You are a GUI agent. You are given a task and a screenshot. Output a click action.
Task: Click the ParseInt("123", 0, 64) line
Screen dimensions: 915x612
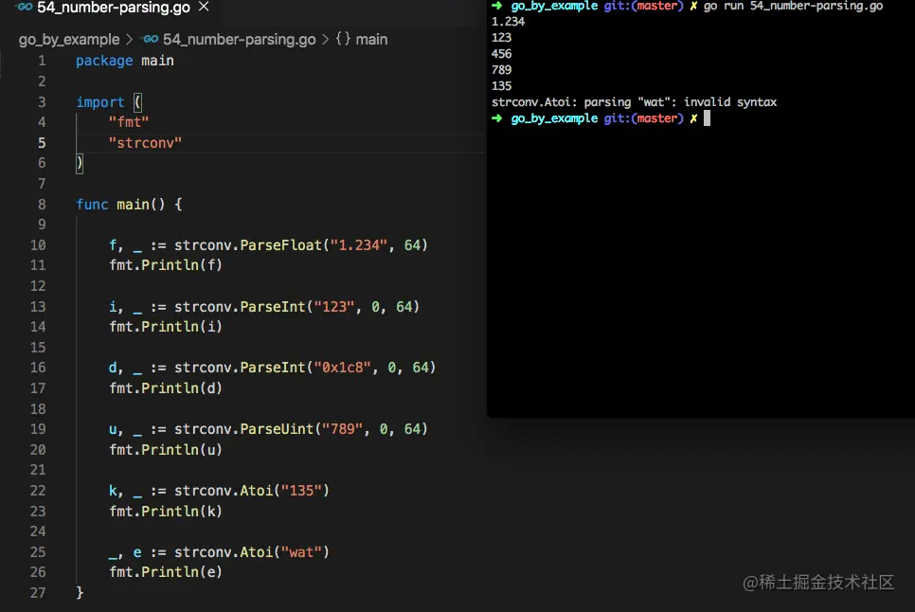point(264,307)
